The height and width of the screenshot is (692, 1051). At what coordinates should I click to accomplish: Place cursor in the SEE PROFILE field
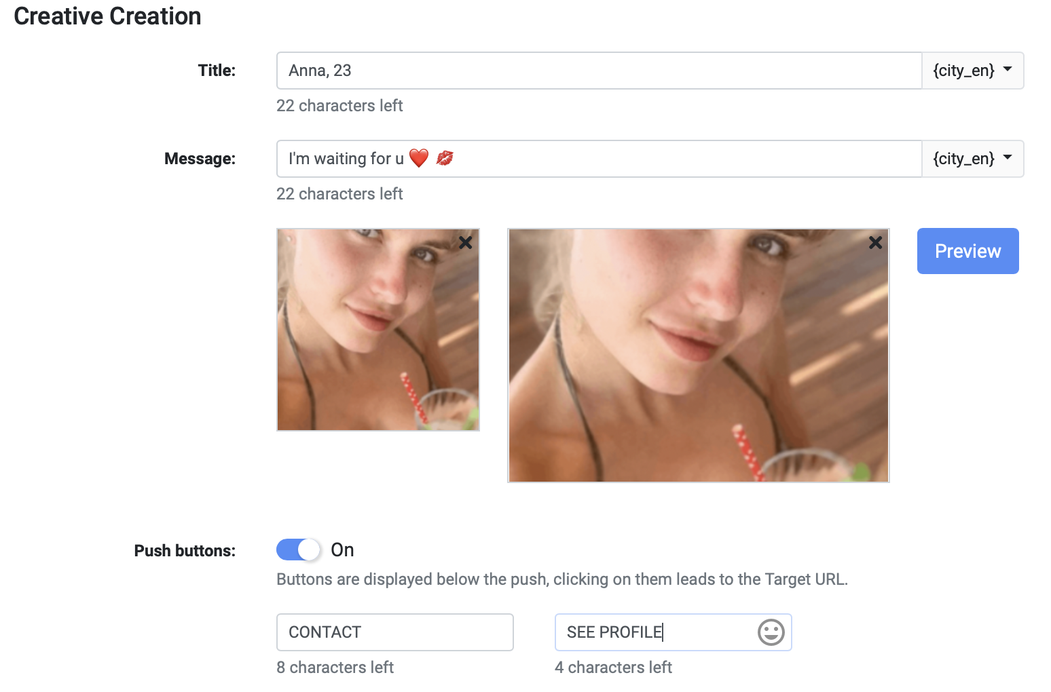pos(652,632)
